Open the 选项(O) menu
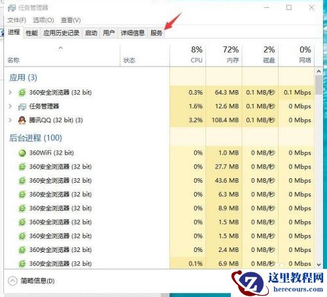The image size is (327, 297). click(x=43, y=20)
